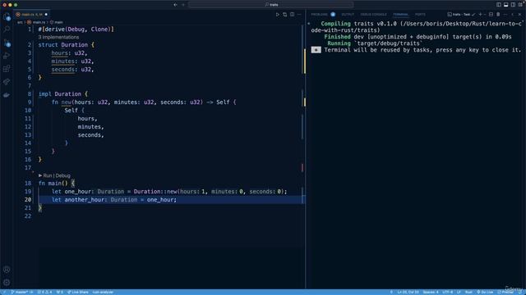
Task: Kill the terminal with the trash icon
Action: click(498, 15)
